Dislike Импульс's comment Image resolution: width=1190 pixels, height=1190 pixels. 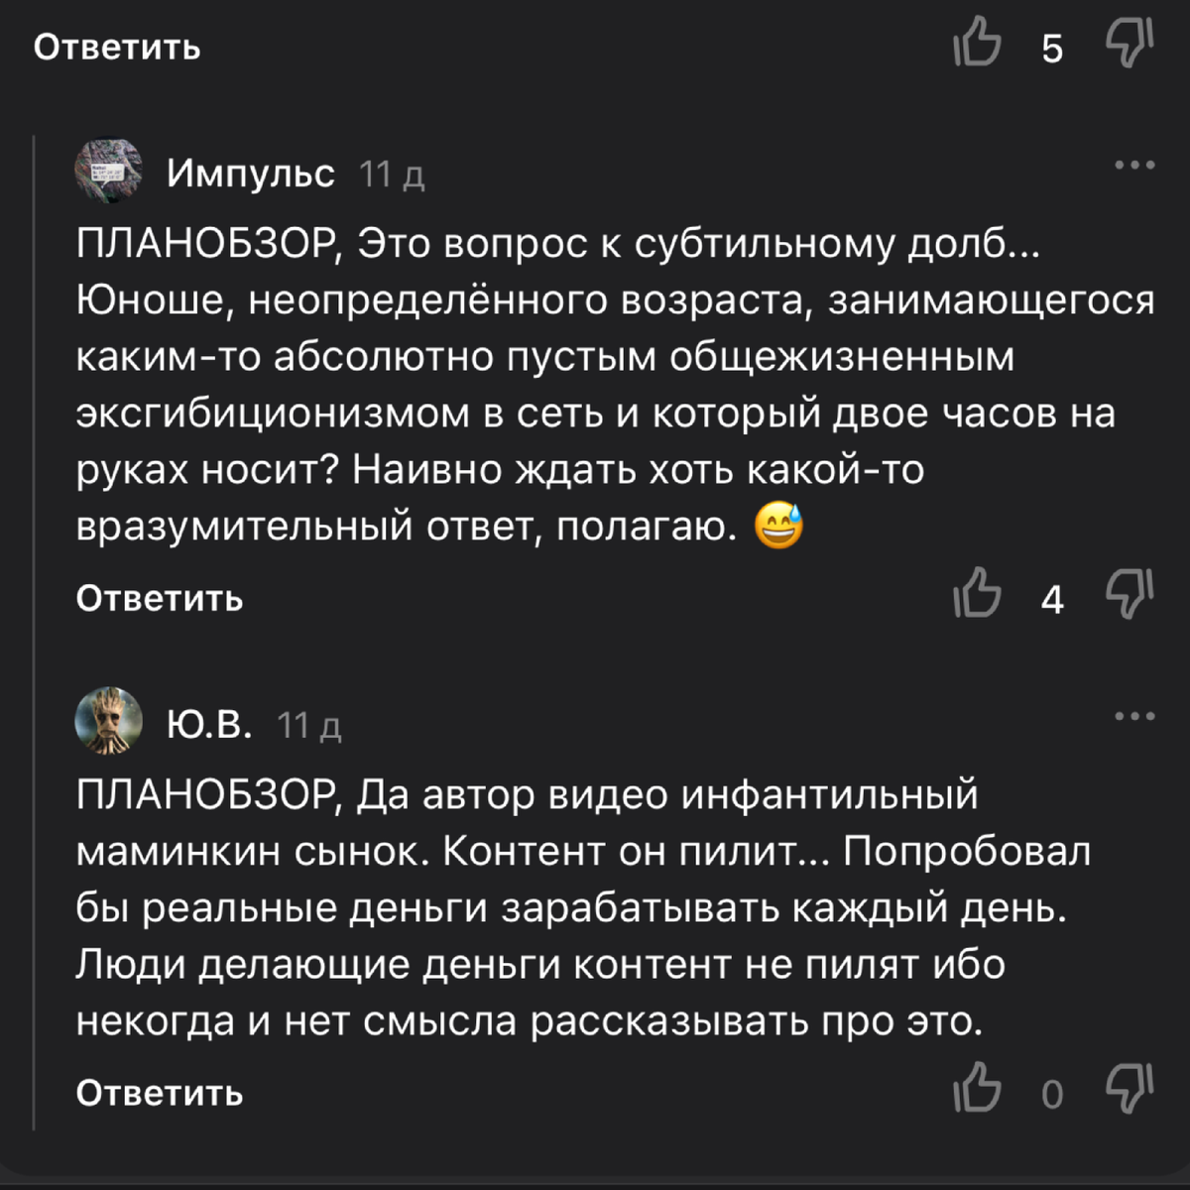tap(1130, 595)
